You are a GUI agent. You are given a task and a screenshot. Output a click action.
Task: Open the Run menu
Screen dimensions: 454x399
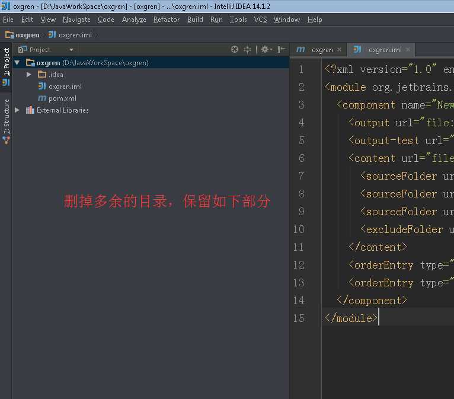click(x=216, y=20)
